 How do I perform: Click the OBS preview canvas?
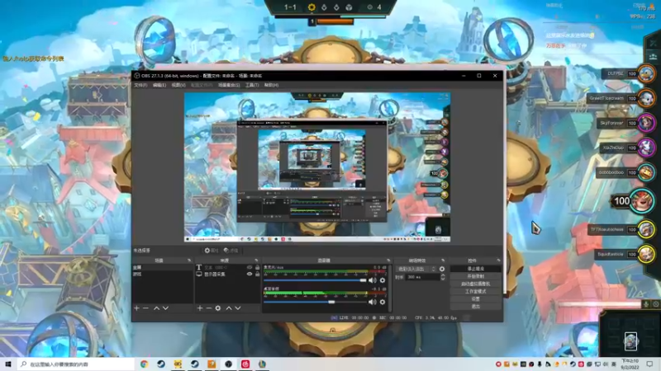tap(317, 167)
